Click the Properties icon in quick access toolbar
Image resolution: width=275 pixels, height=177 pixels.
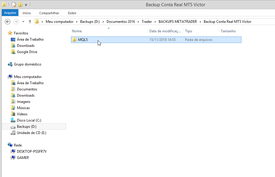(x=14, y=4)
